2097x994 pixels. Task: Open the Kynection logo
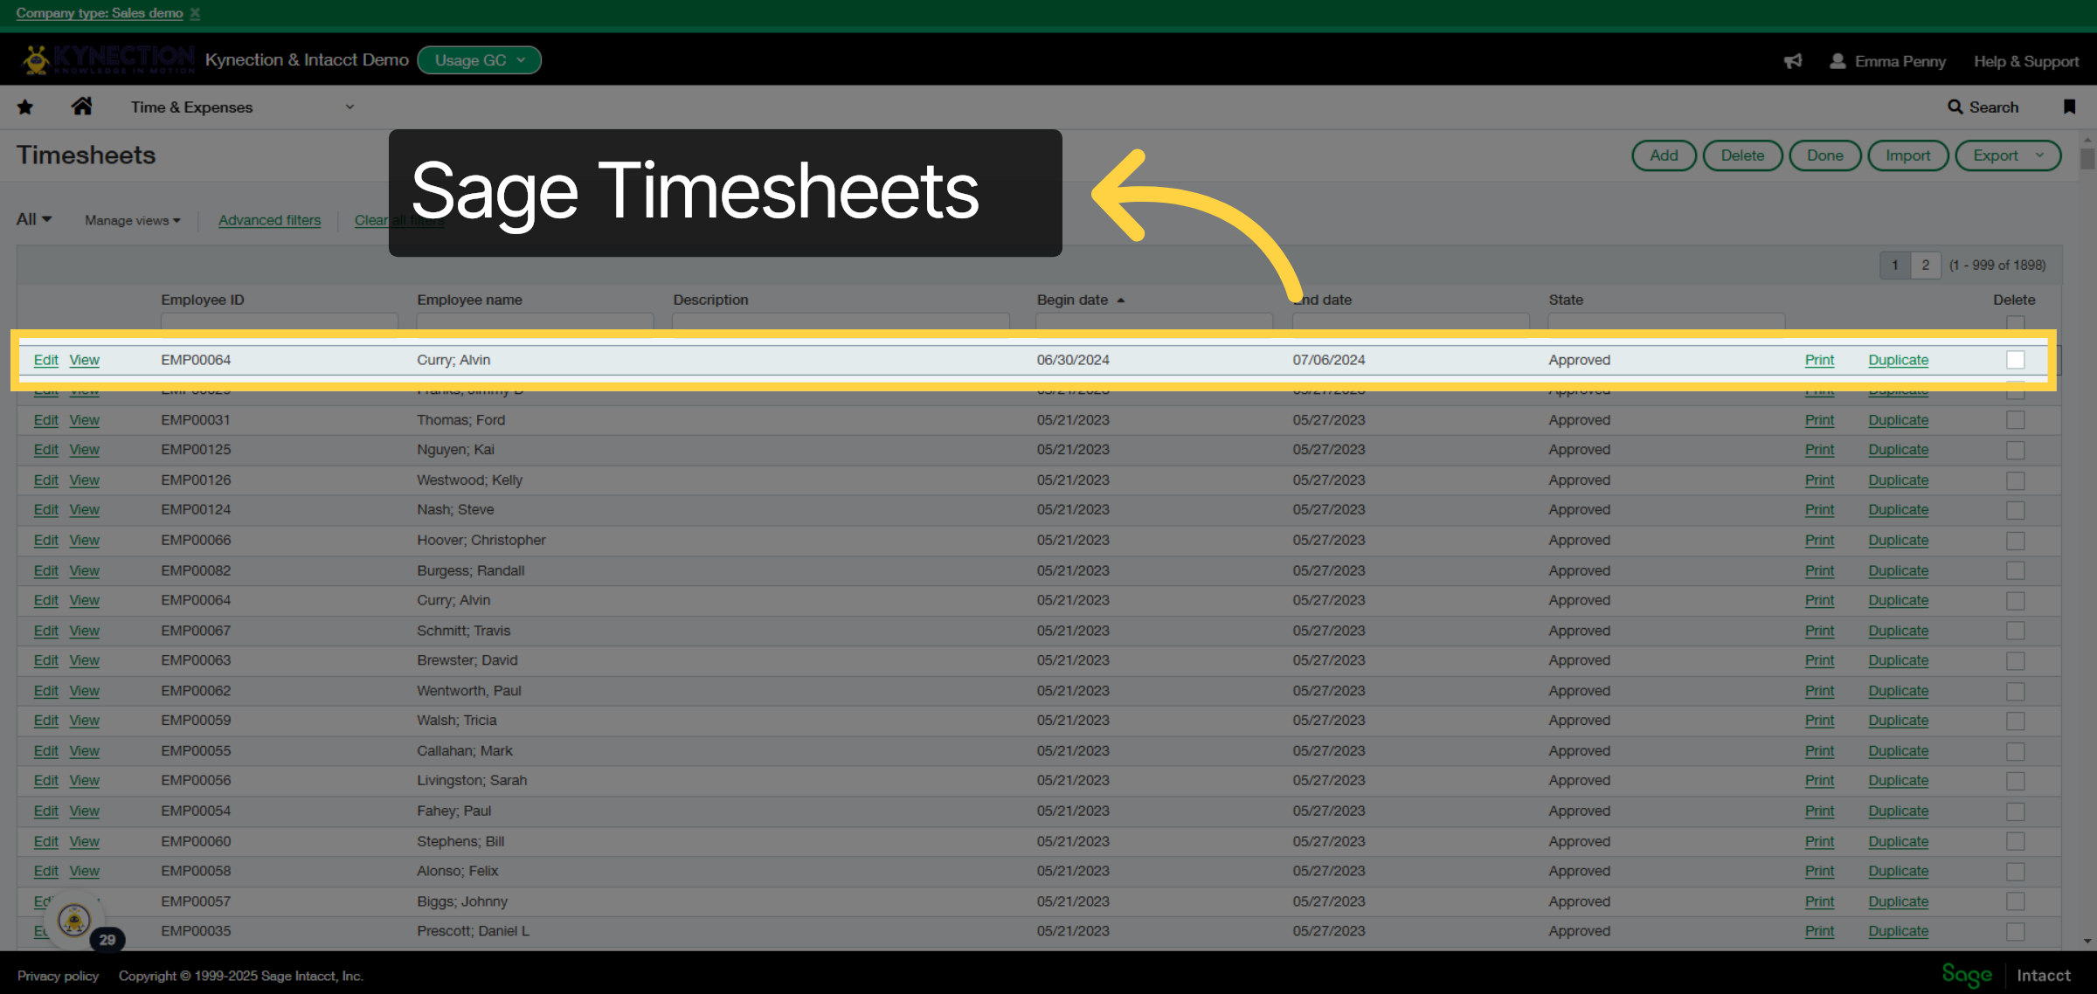coord(107,59)
